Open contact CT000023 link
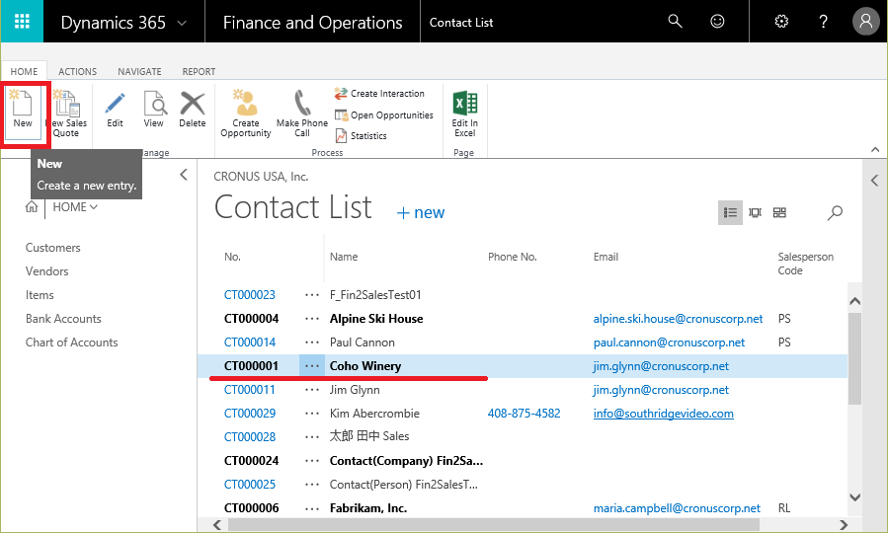The image size is (888, 533). click(x=250, y=295)
